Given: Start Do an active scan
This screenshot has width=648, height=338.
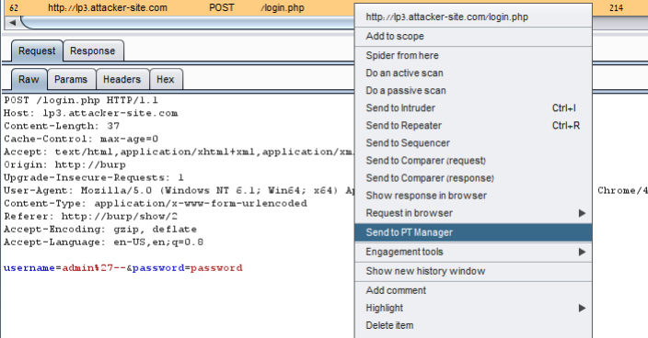Looking at the screenshot, I should (473, 73).
